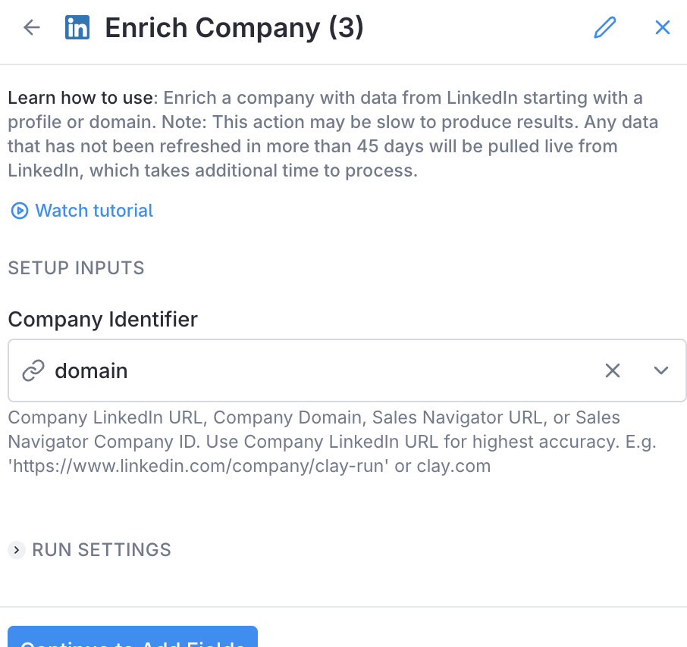The height and width of the screenshot is (647, 687).
Task: Open the Watch tutorial link
Action: 94,211
